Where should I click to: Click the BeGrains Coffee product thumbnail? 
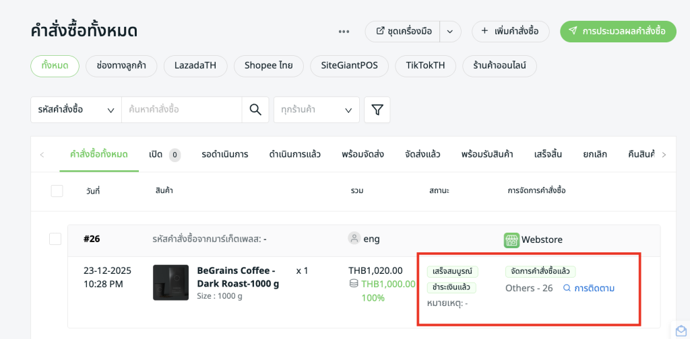(x=170, y=282)
